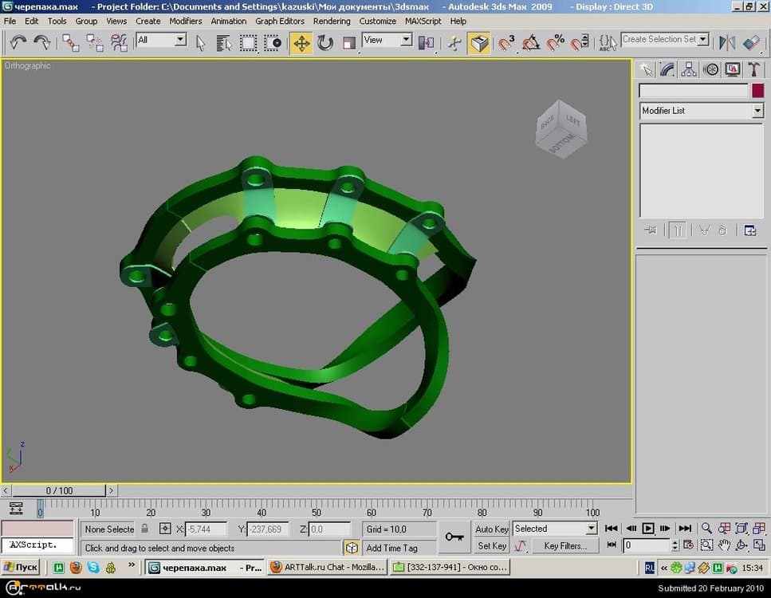The height and width of the screenshot is (598, 771).
Task: Click the Align tool icon
Action: tap(751, 43)
